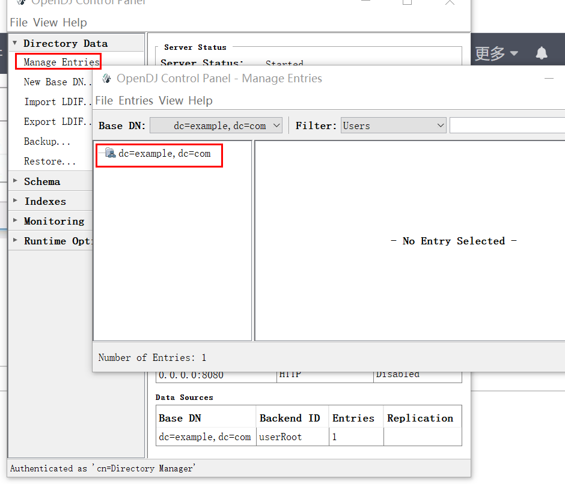Open View menu in Manage Entries window

coord(171,100)
